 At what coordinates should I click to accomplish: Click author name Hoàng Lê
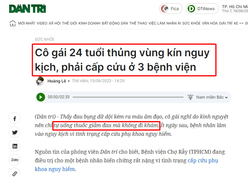click(57, 81)
